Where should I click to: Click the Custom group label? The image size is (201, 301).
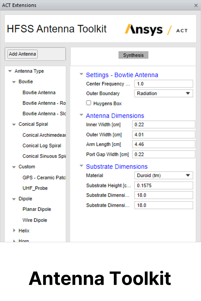(x=27, y=167)
